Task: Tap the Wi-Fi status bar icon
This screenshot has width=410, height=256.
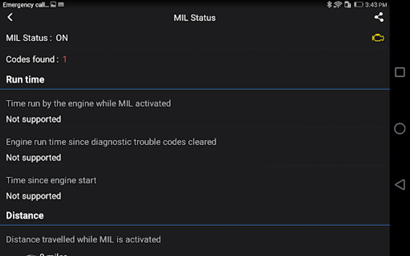Action: click(x=338, y=5)
